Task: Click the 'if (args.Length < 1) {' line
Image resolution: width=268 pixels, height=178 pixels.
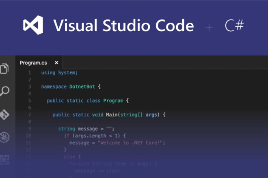Action: (x=95, y=136)
